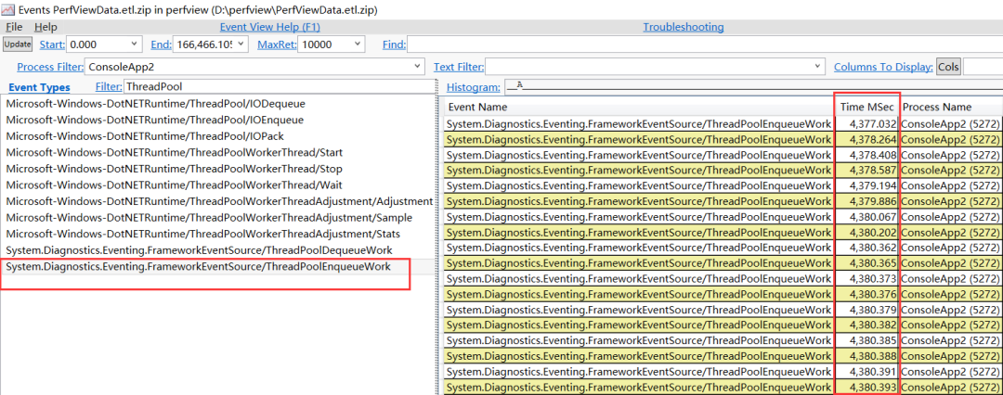Viewport: 1003px width, 395px height.
Task: Expand the MaxRet dropdown arrow
Action: tap(358, 45)
